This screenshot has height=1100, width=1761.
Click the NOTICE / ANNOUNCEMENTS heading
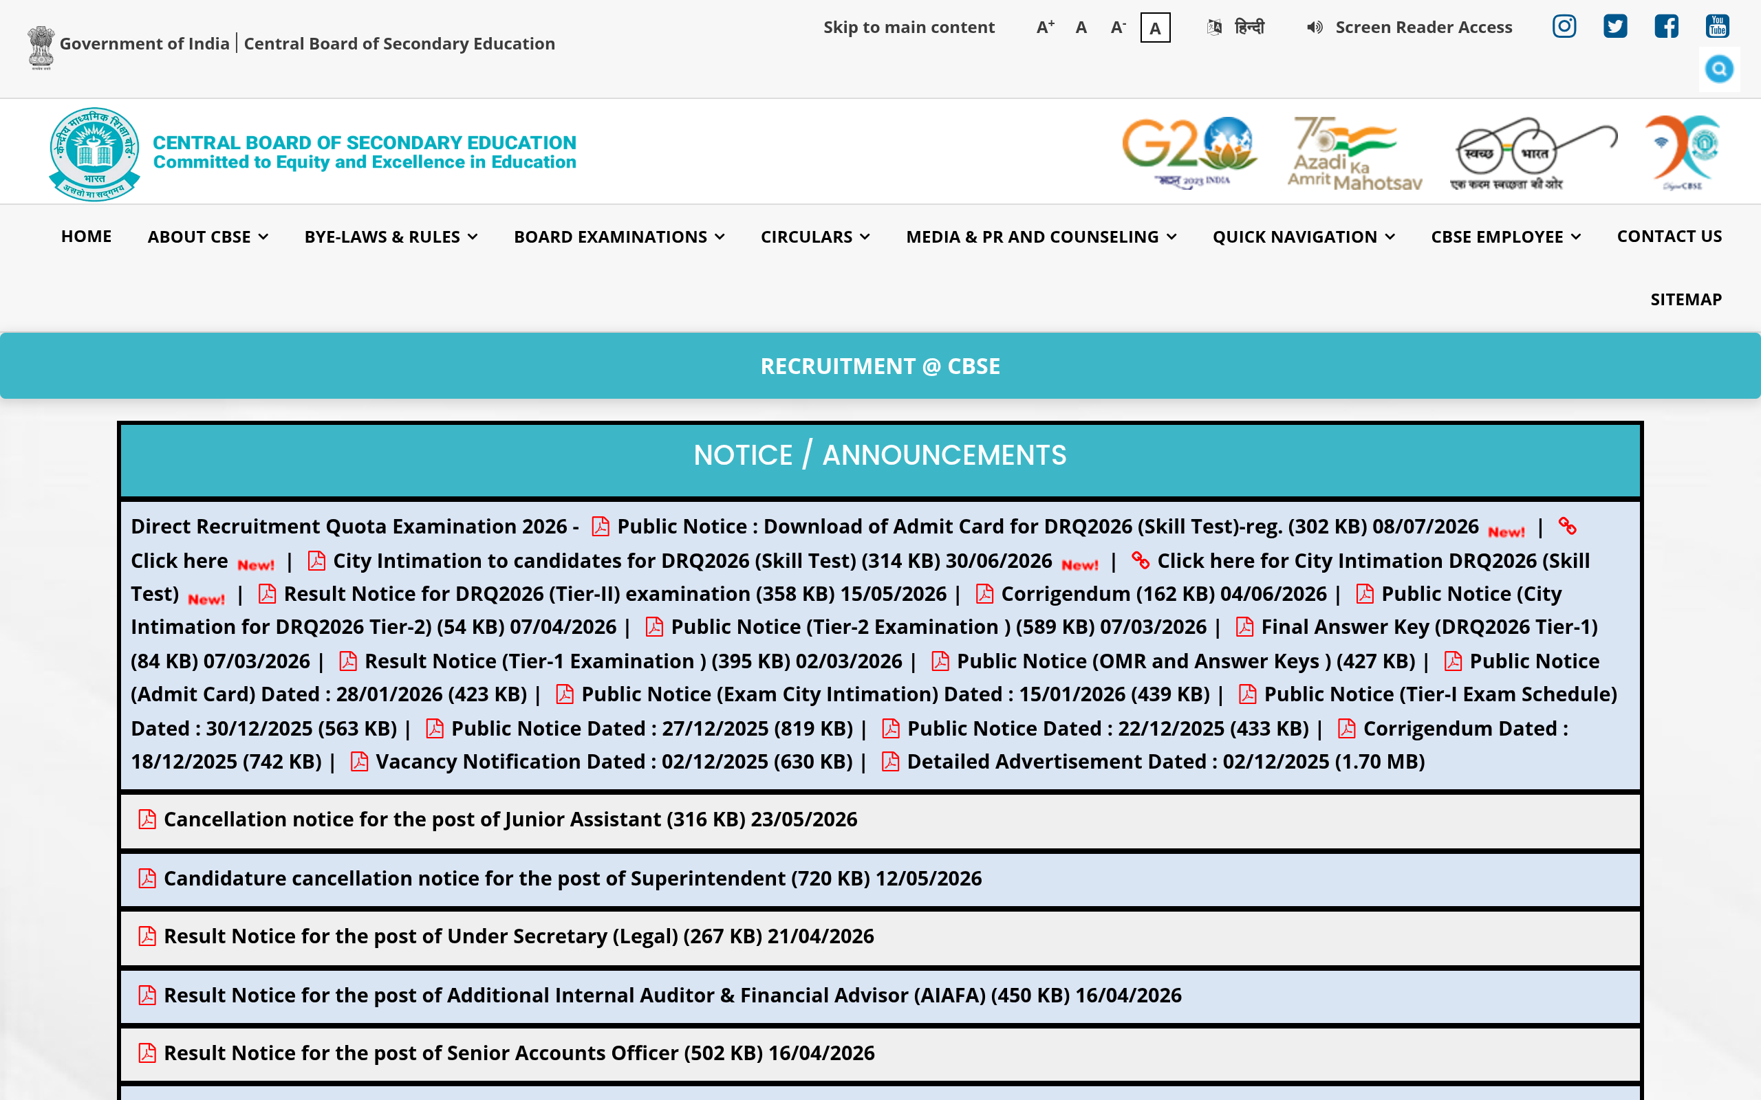880,455
